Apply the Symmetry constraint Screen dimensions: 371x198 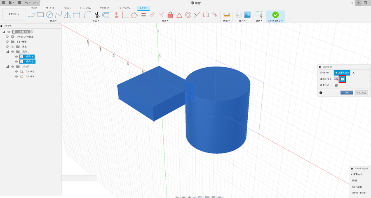[206, 15]
